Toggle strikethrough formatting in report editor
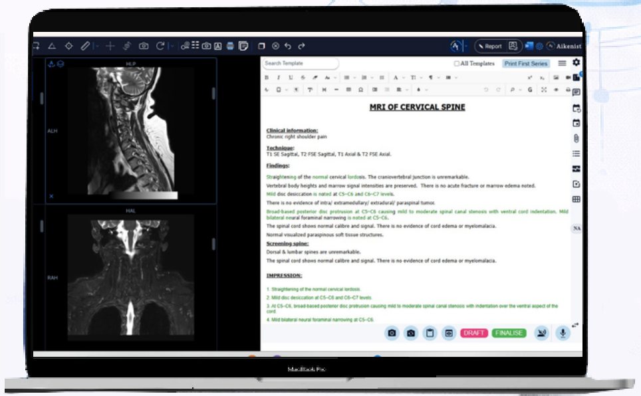Image resolution: width=641 pixels, height=396 pixels. [x=303, y=78]
